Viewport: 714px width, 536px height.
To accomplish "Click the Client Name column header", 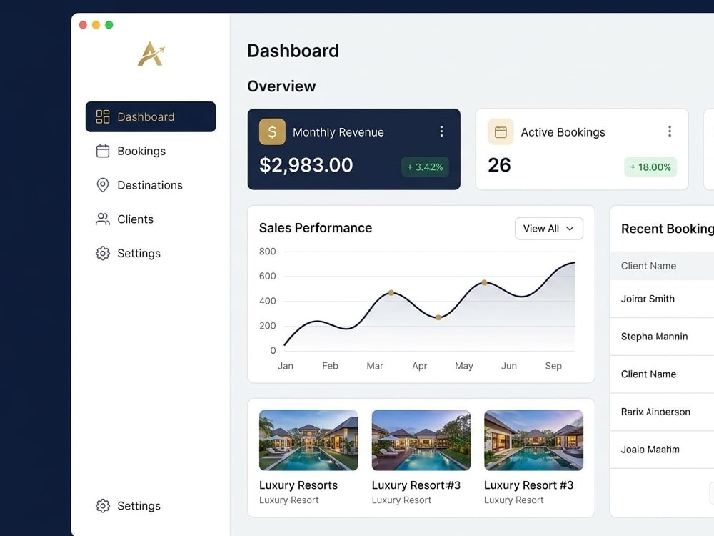I will (x=648, y=266).
